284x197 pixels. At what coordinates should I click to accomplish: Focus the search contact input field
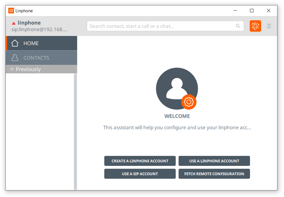tap(161, 26)
